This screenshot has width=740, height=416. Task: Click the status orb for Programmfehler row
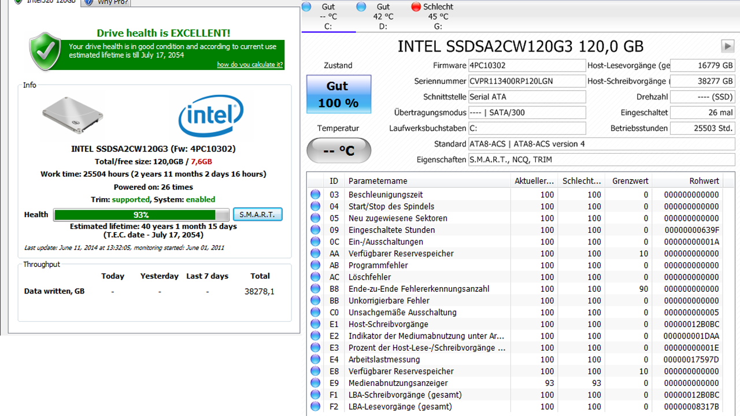(x=315, y=265)
